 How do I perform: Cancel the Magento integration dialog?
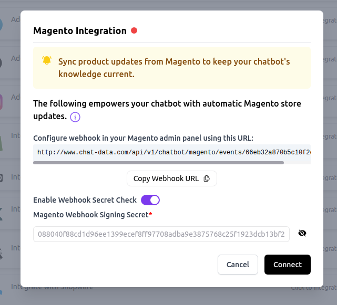pos(238,265)
